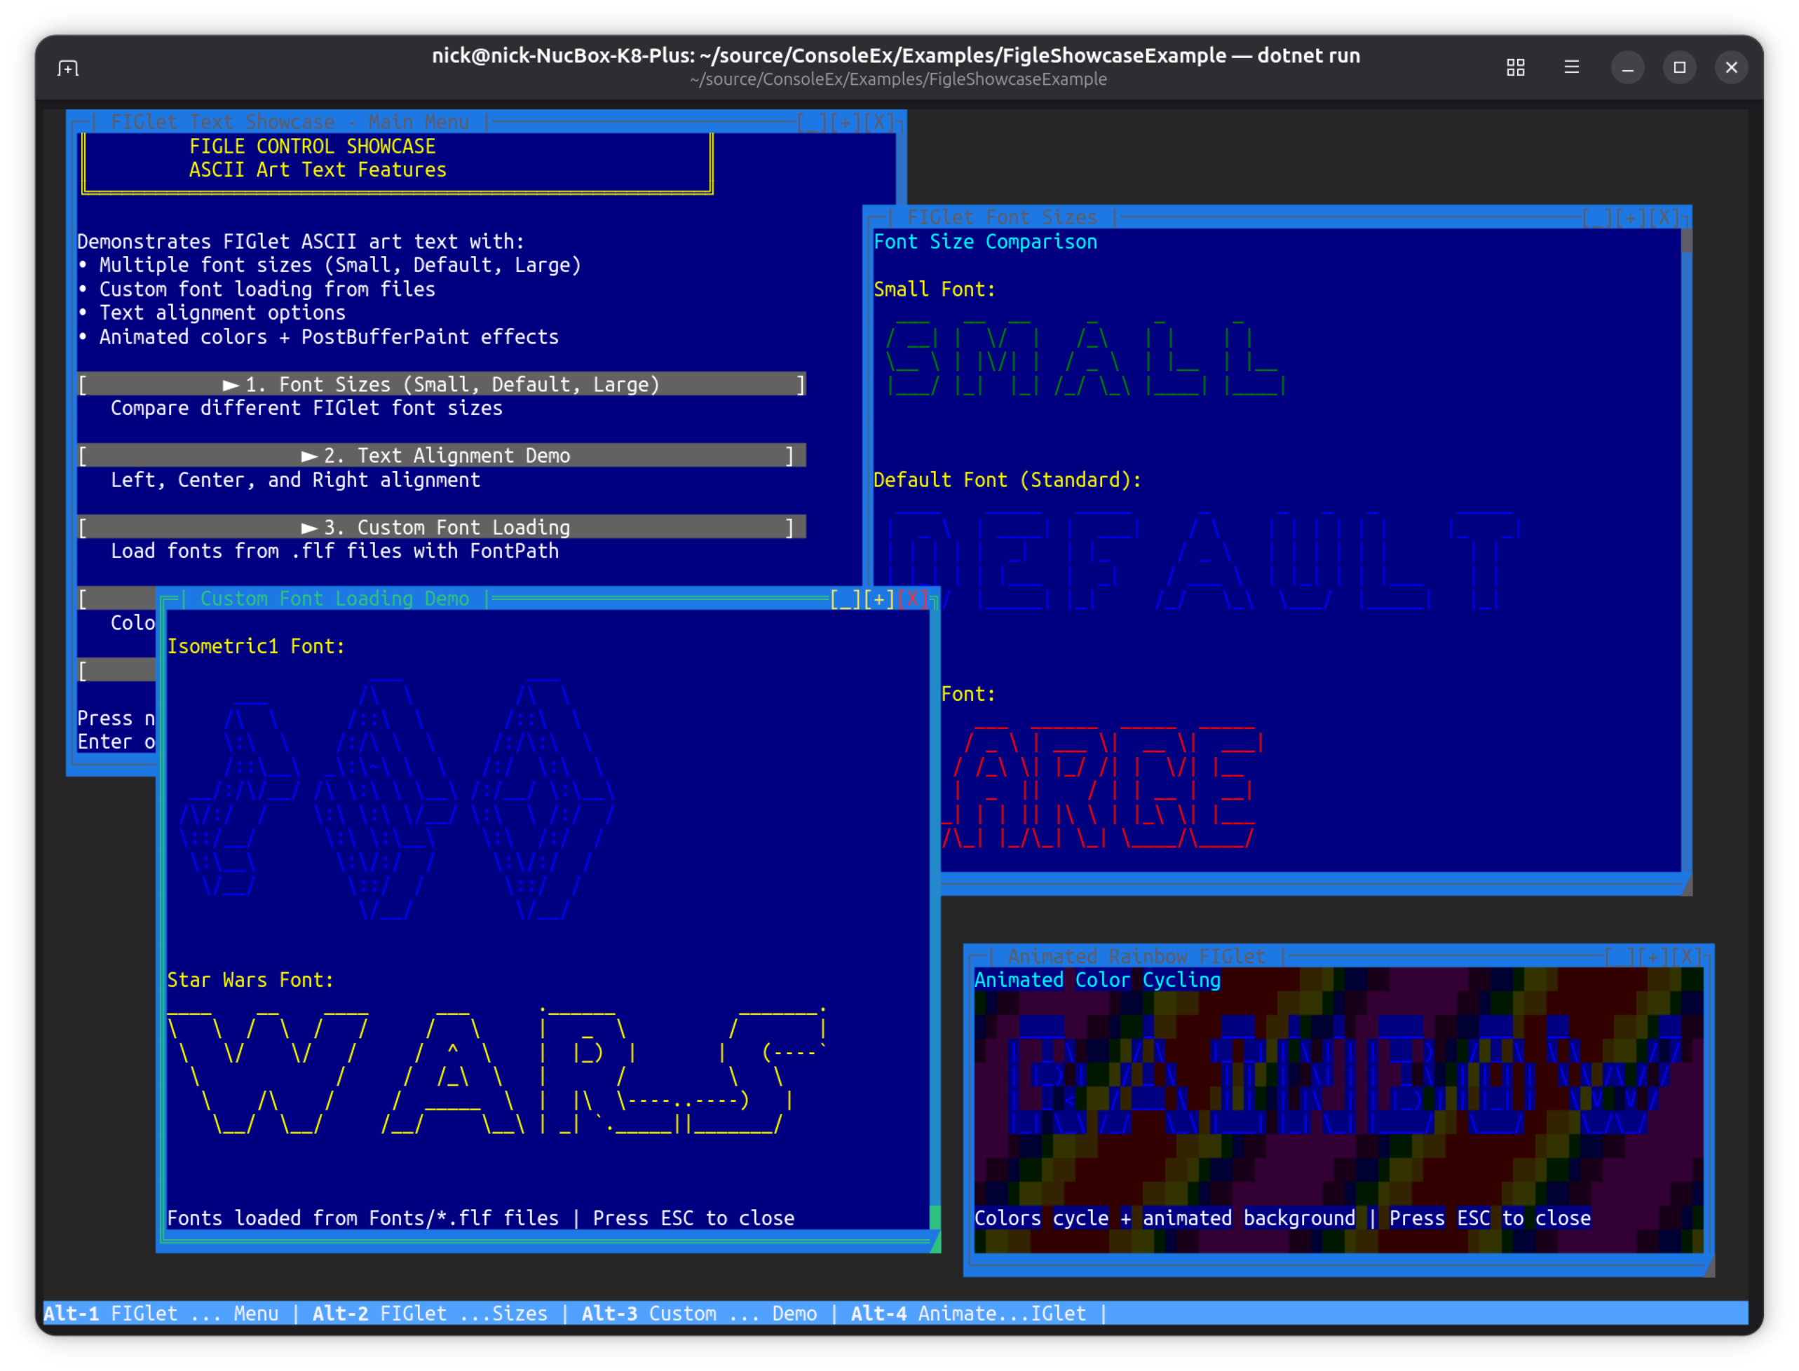Maximize the FIGlet Font Sizes window with [+]
Viewport: 1799px width, 1371px height.
pyautogui.click(x=1630, y=217)
